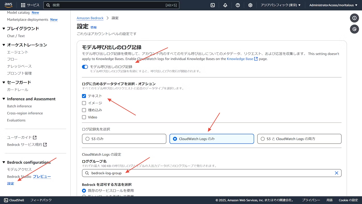Toggle モデル呼び出しのログ記録 switch

click(x=85, y=67)
